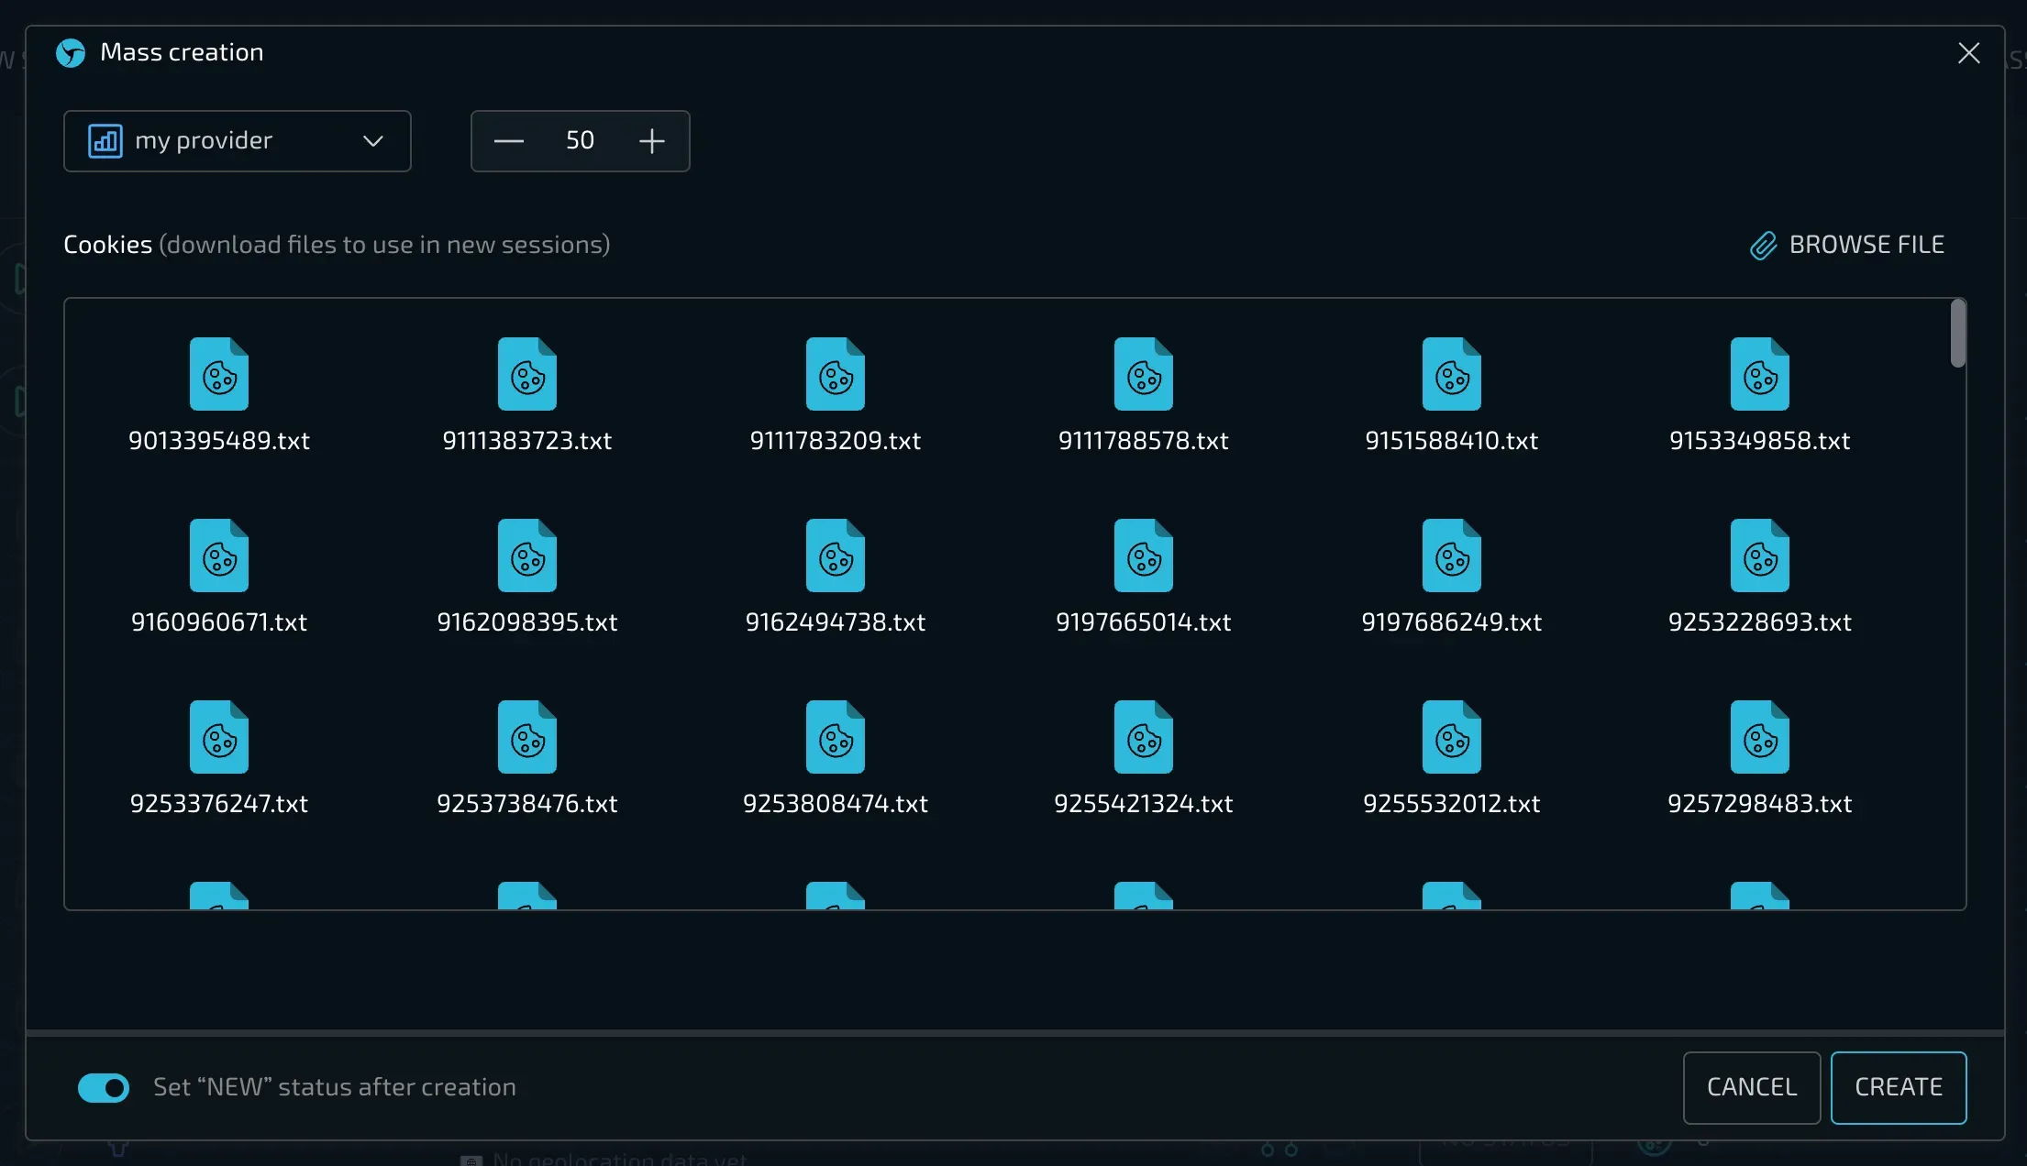Click the paperclip icon beside BROWSE FILE
The width and height of the screenshot is (2027, 1166).
(x=1763, y=246)
